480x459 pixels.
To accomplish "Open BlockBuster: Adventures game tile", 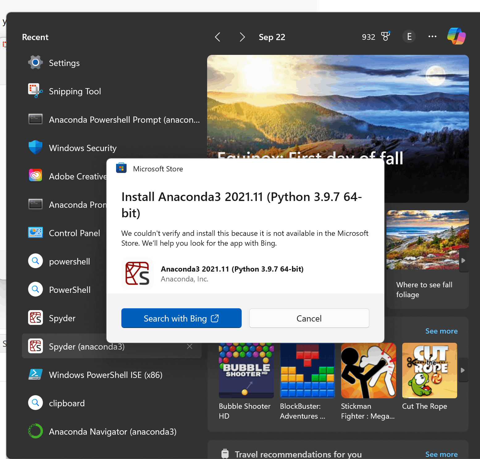I will (307, 382).
